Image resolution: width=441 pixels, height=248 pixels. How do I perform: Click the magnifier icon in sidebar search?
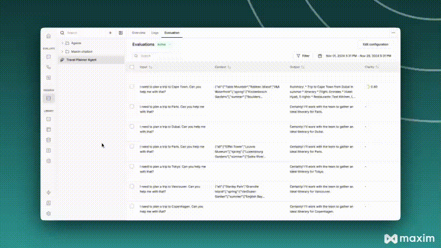point(62,33)
